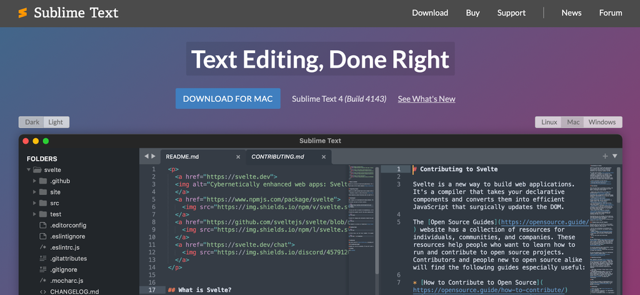Click the DOWNLOAD FOR MAC button
This screenshot has width=640, height=295.
click(227, 99)
